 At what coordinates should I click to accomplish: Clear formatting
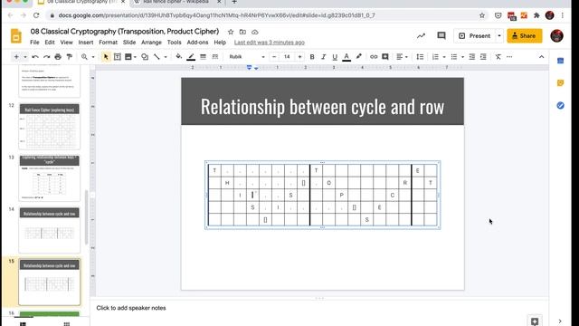click(x=498, y=57)
